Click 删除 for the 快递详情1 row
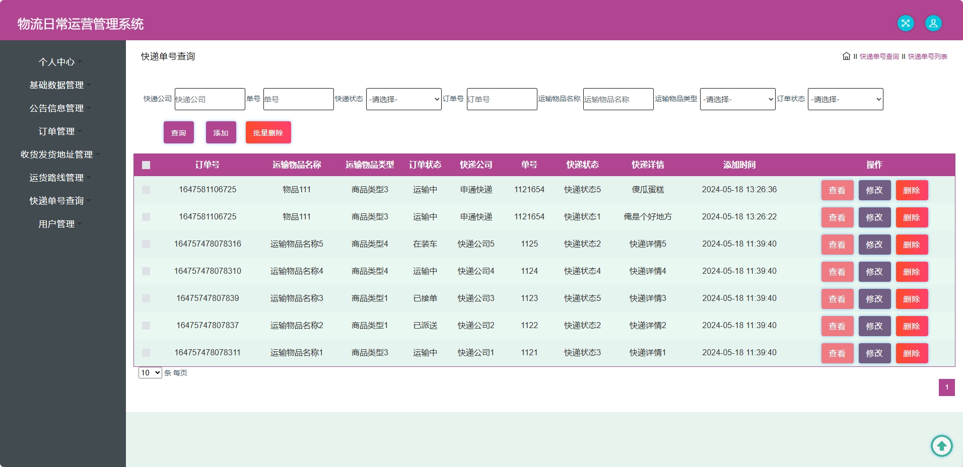This screenshot has width=963, height=467. coord(912,353)
